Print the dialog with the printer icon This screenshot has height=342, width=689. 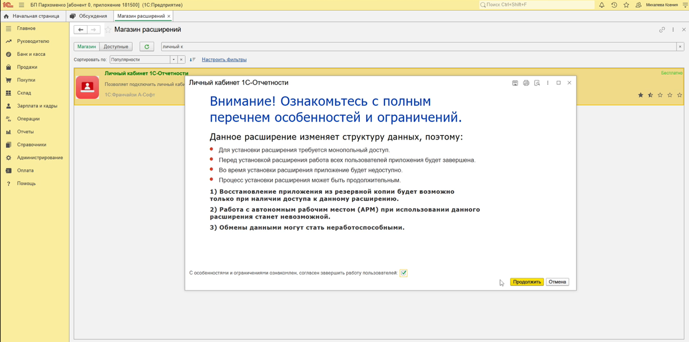coord(526,83)
